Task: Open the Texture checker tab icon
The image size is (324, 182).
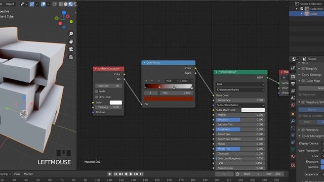Action: click(293, 165)
